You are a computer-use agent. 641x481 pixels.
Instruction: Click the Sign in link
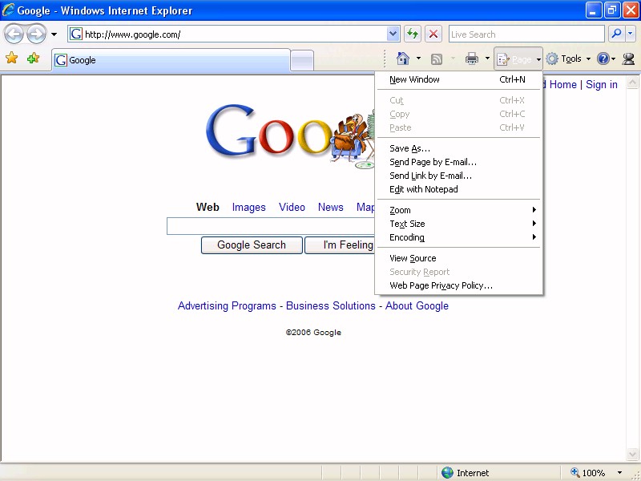tap(602, 85)
